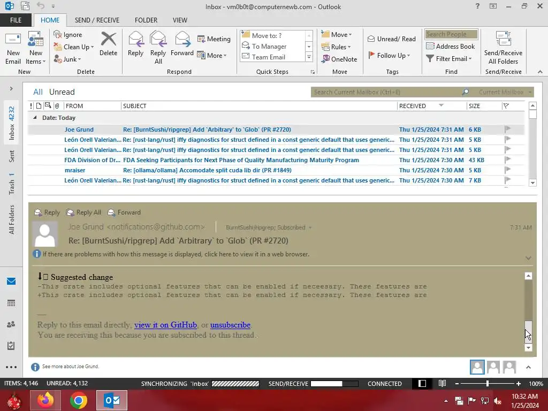This screenshot has height=411, width=548.
Task: Open the More respond options
Action: 212,55
